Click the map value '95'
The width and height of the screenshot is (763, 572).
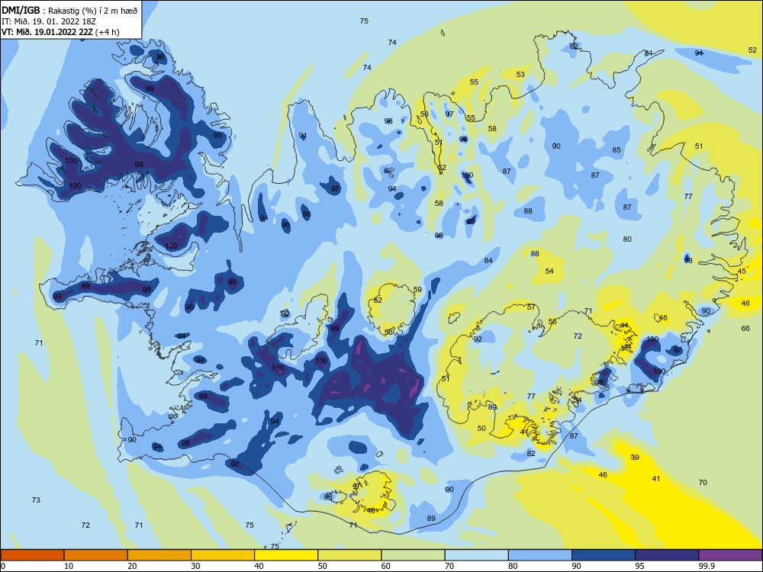point(217,135)
